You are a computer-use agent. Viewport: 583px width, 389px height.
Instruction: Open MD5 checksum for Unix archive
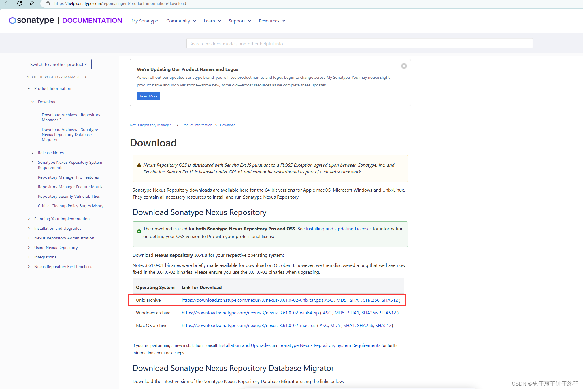pos(341,300)
